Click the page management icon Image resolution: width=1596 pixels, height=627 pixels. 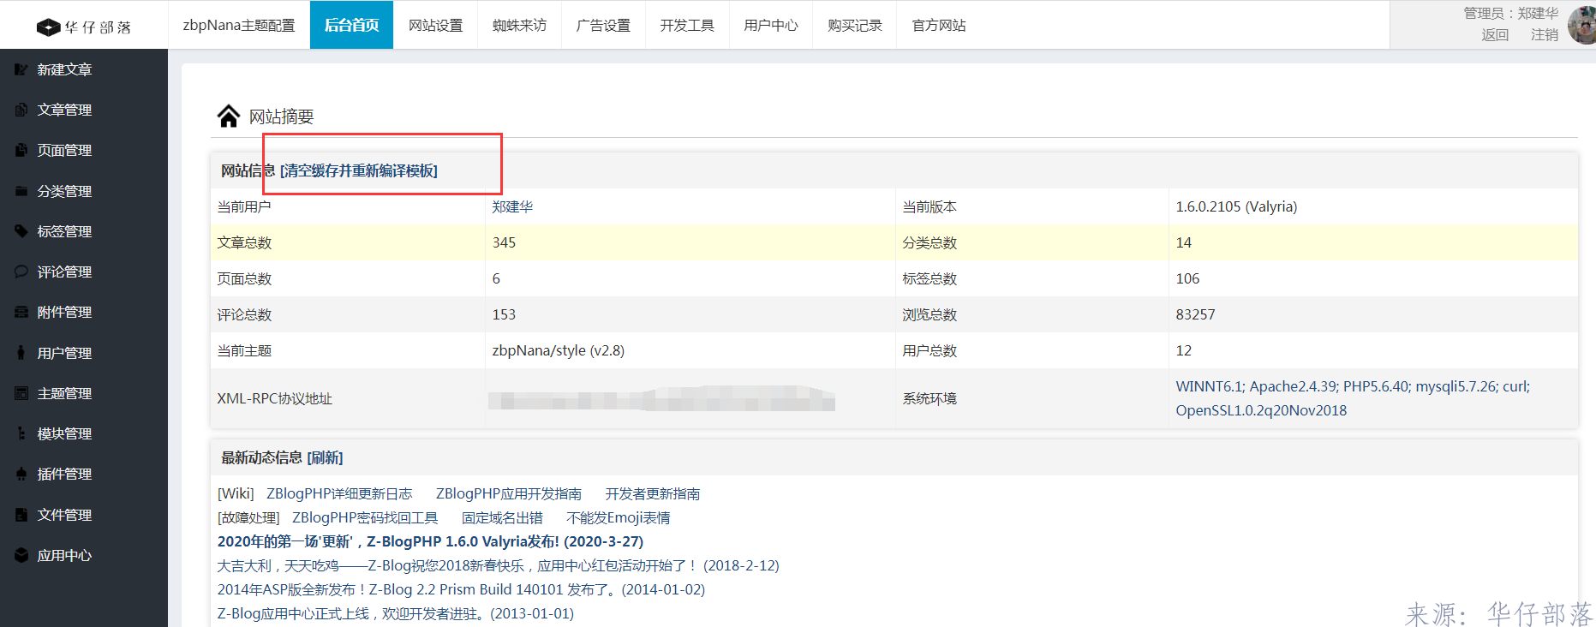coord(21,150)
